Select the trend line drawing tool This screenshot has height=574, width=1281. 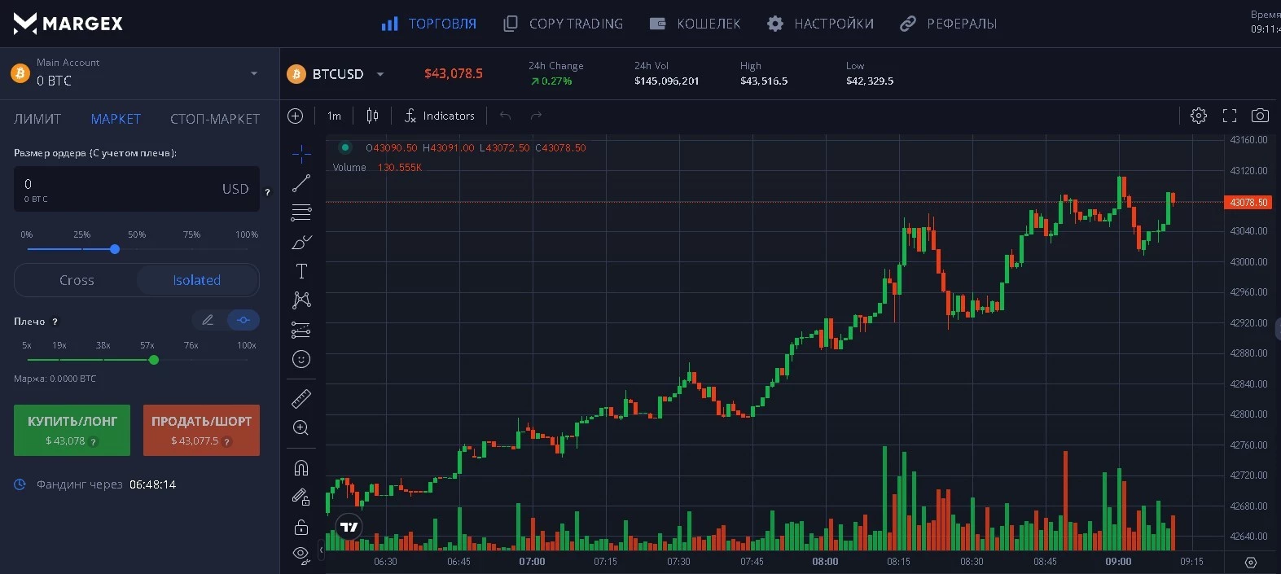point(301,183)
